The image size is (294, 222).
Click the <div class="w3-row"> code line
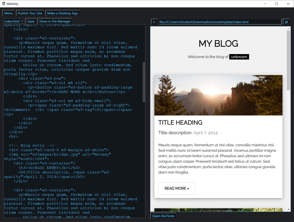[x=42, y=78]
